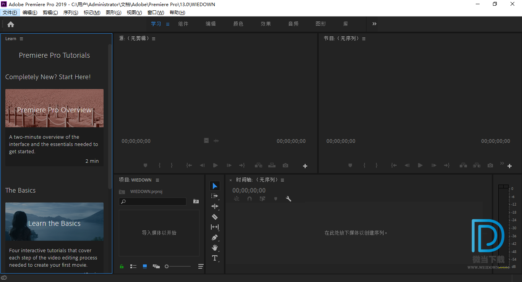This screenshot has height=282, width=522.
Task: Toggle project writable lock icon
Action: point(122,266)
